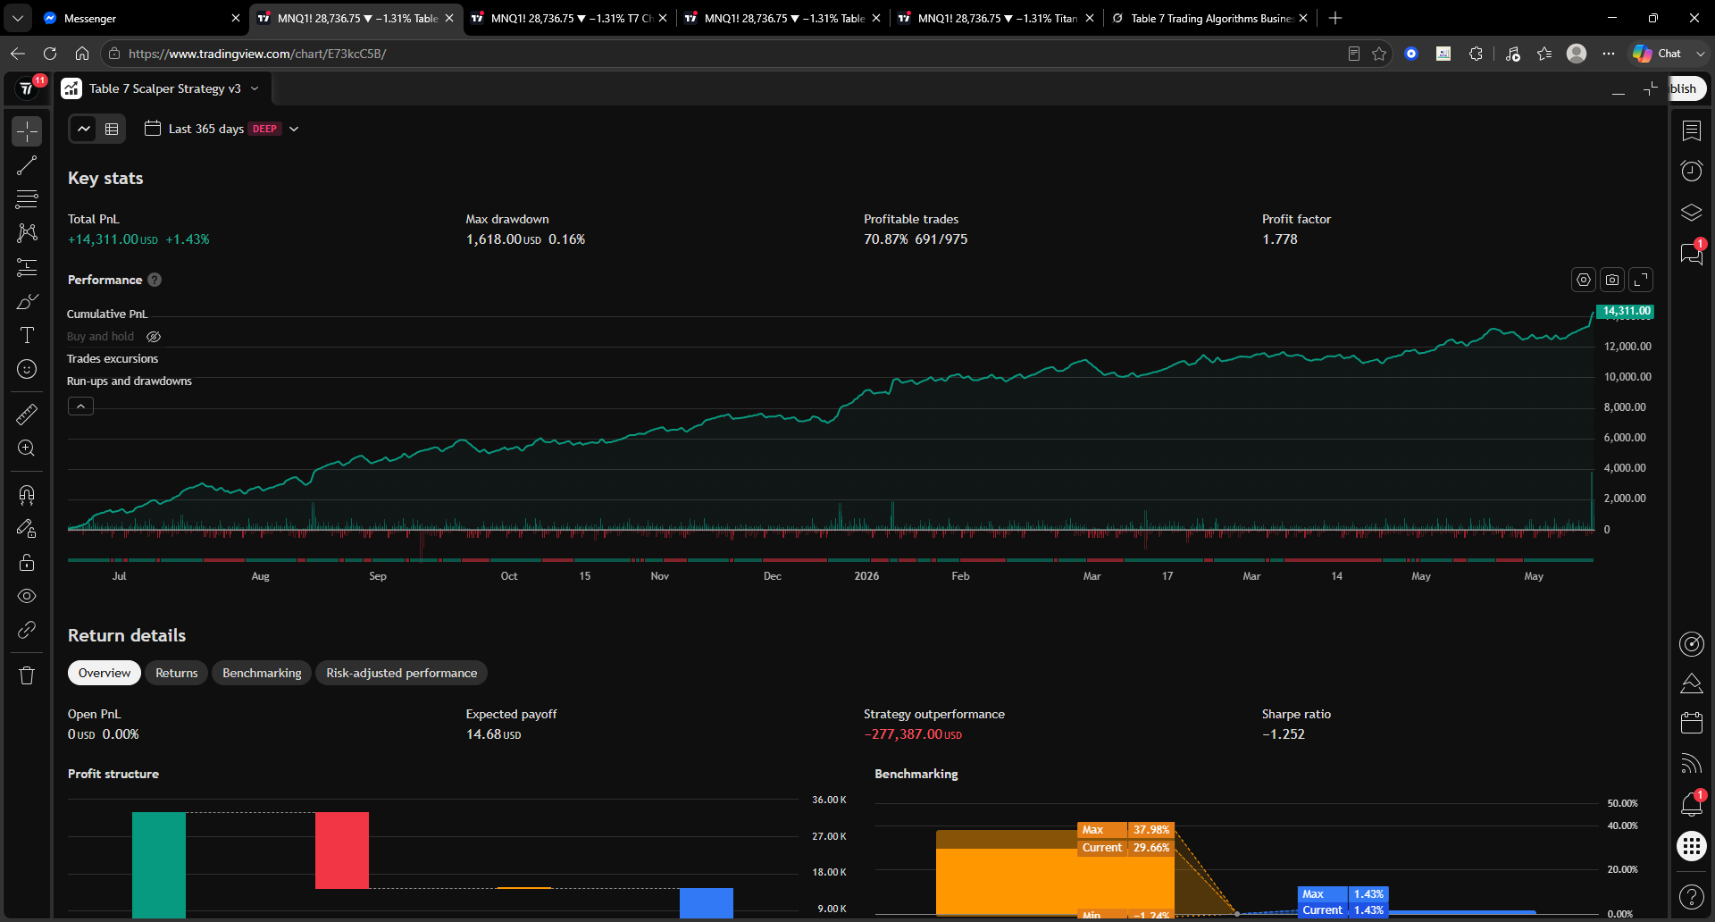Select the brush drawing tool

(x=27, y=301)
